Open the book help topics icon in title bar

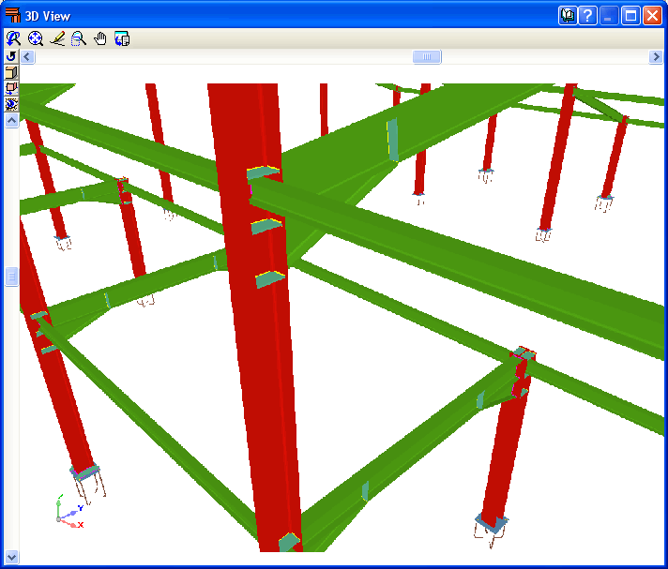(x=568, y=16)
